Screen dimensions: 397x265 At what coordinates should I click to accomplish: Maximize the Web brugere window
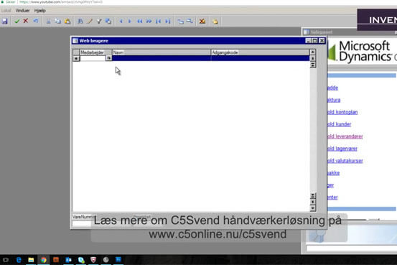pos(314,40)
